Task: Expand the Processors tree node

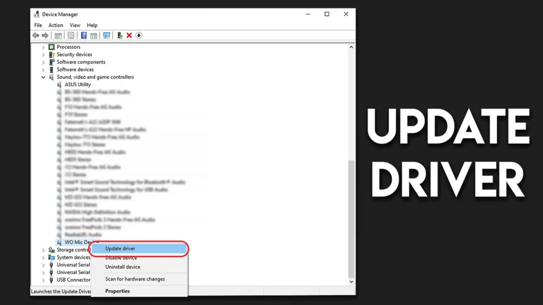Action: click(x=44, y=47)
